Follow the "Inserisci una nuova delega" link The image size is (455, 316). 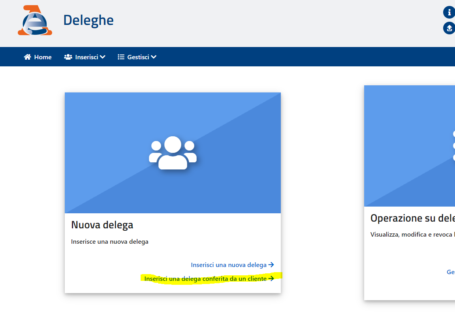[228, 265]
